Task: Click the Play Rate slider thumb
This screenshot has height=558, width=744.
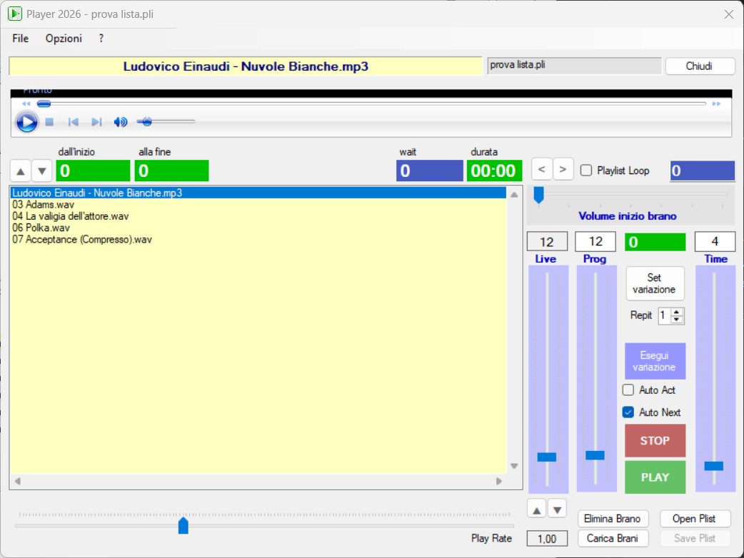Action: tap(184, 525)
